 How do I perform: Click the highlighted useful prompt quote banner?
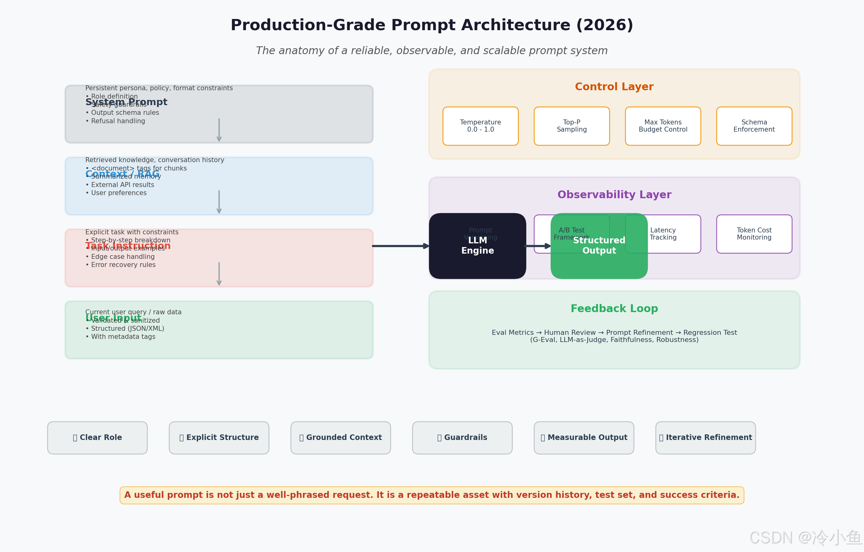[x=432, y=495]
